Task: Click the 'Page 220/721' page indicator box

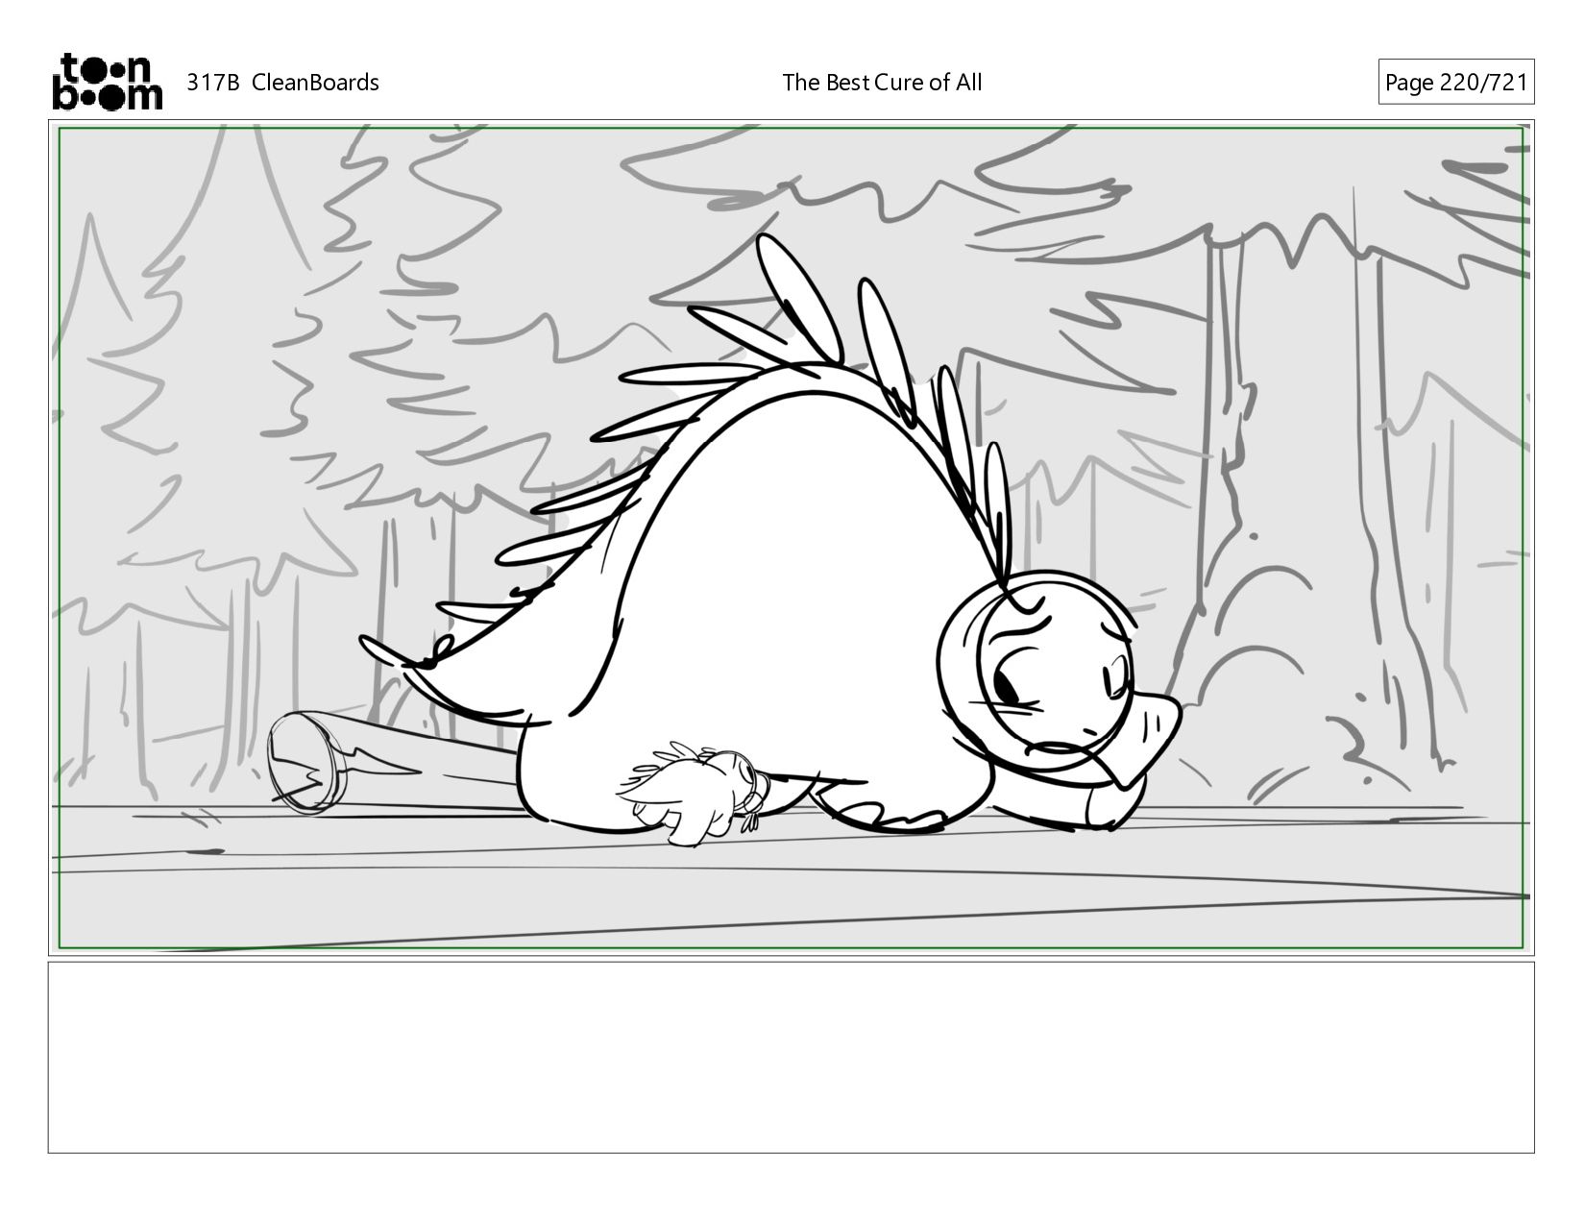Action: (x=1455, y=83)
